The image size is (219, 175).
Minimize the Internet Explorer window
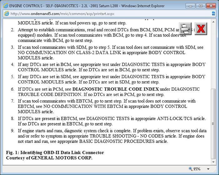point(190,6)
